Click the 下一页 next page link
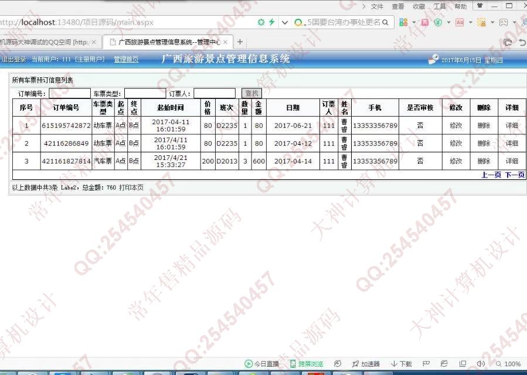Screen dimensions: 527x375 click(x=515, y=175)
